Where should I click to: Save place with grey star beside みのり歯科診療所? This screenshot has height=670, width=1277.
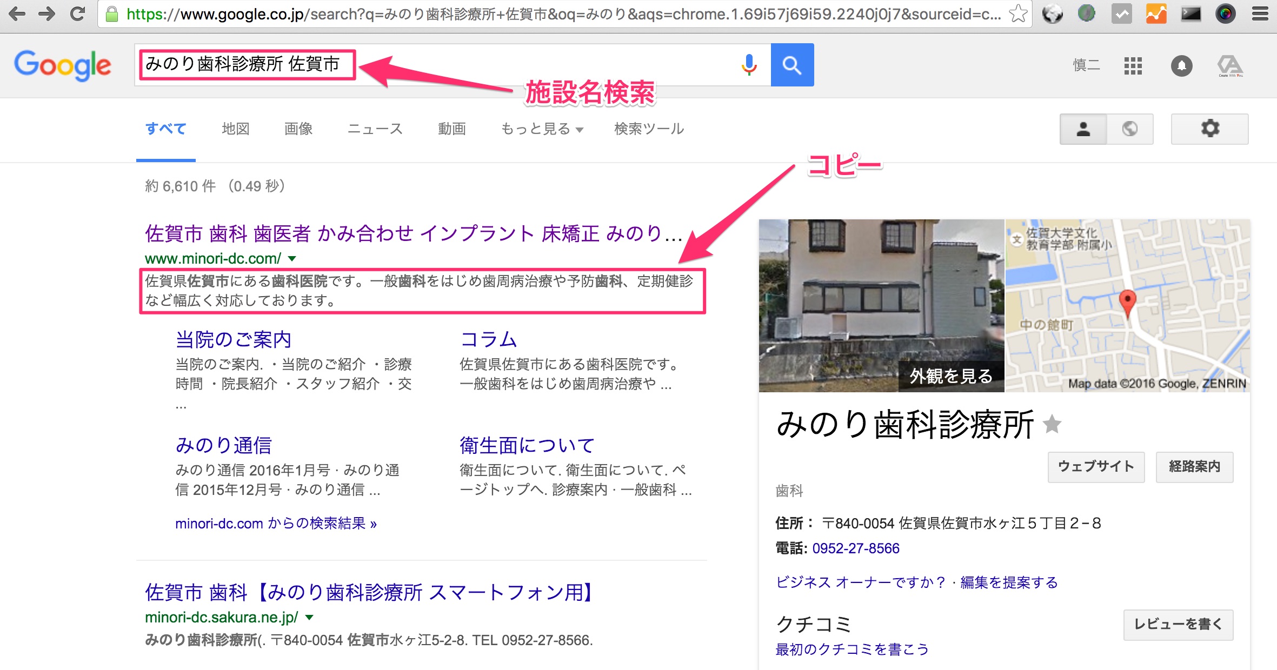pos(1052,424)
